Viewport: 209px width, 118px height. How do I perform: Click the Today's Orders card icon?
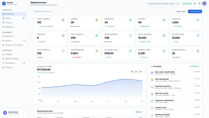click(63, 20)
